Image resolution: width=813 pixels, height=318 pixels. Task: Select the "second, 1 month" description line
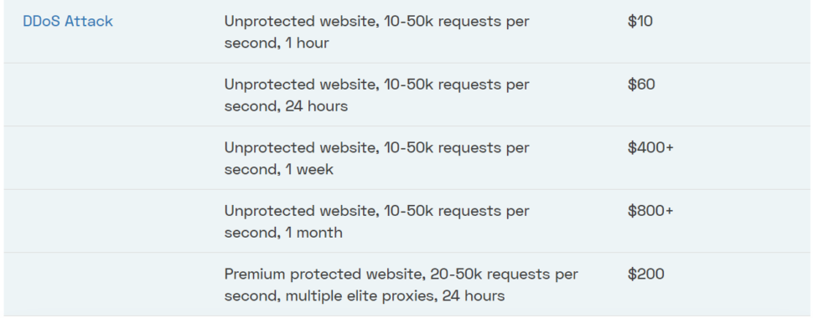coord(283,233)
